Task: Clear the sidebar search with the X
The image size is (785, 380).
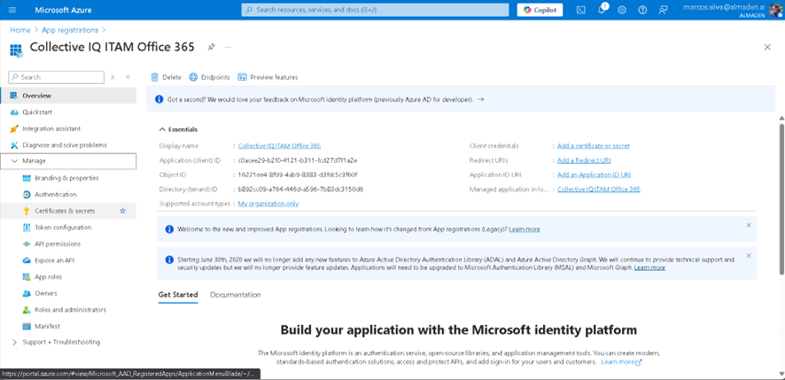Action: tap(113, 77)
